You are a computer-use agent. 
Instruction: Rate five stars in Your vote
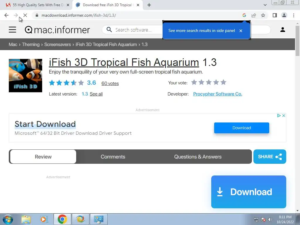coord(223,82)
